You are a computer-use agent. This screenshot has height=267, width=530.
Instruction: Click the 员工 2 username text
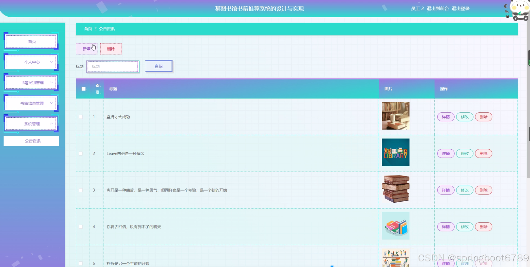pos(417,8)
